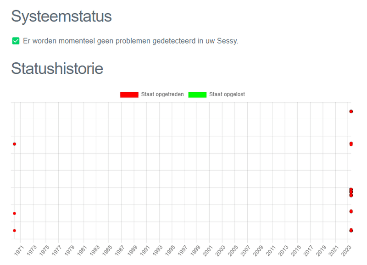The image size is (367, 265).
Task: Click the lowest red data point near 1971
Action: [x=14, y=230]
